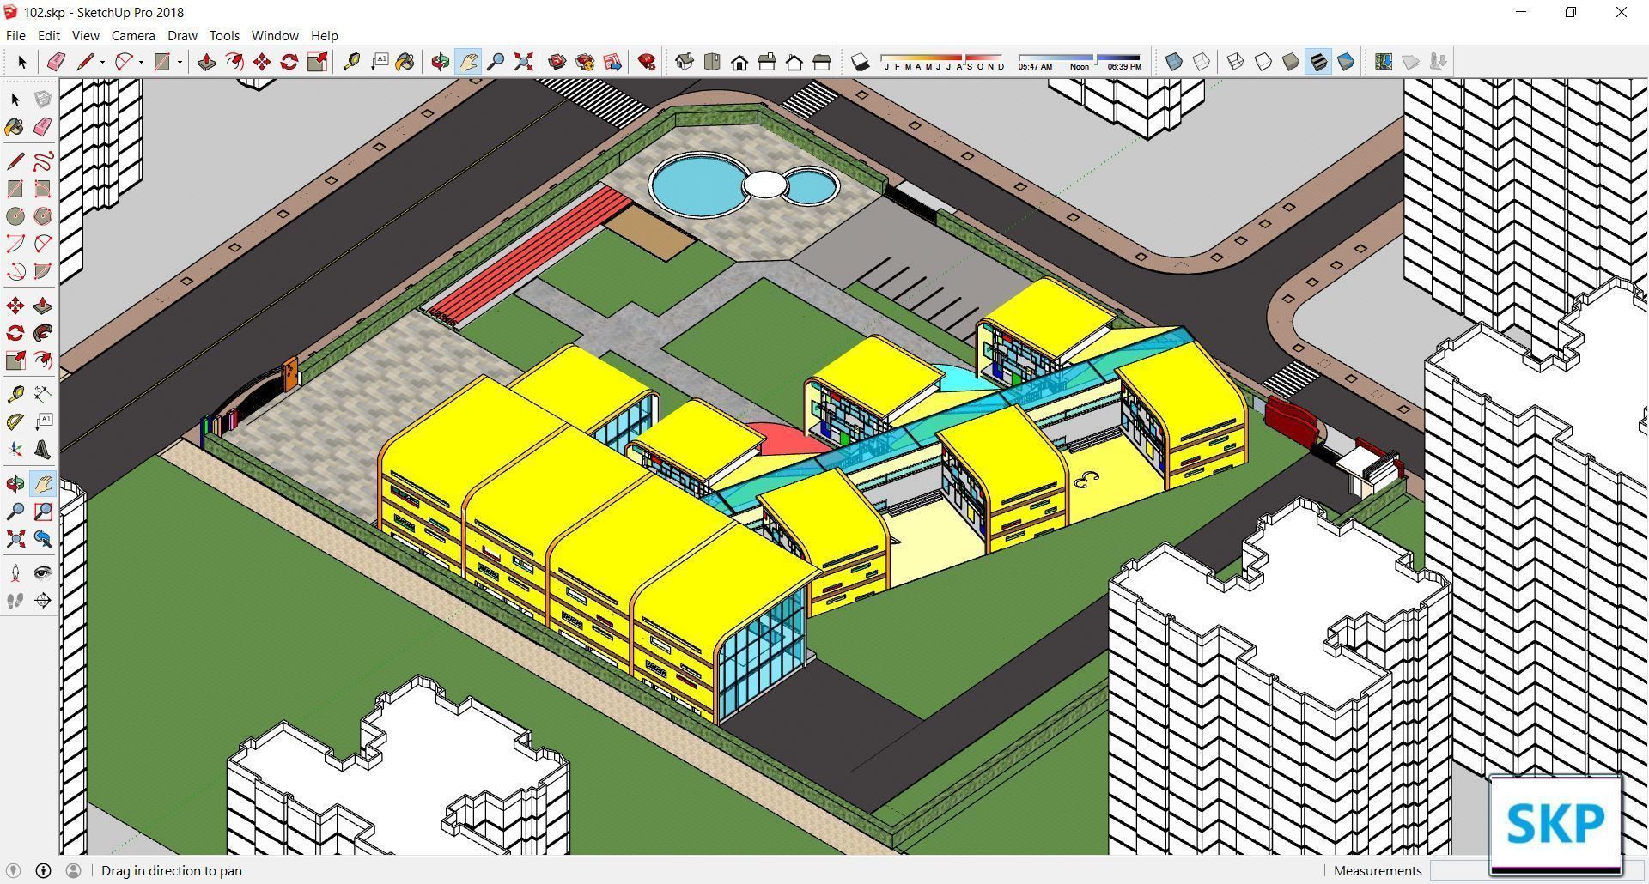Enable Hidden Line face style
Image resolution: width=1649 pixels, height=884 pixels.
coord(1263,62)
